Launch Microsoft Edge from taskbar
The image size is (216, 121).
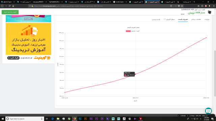[x=53, y=119]
